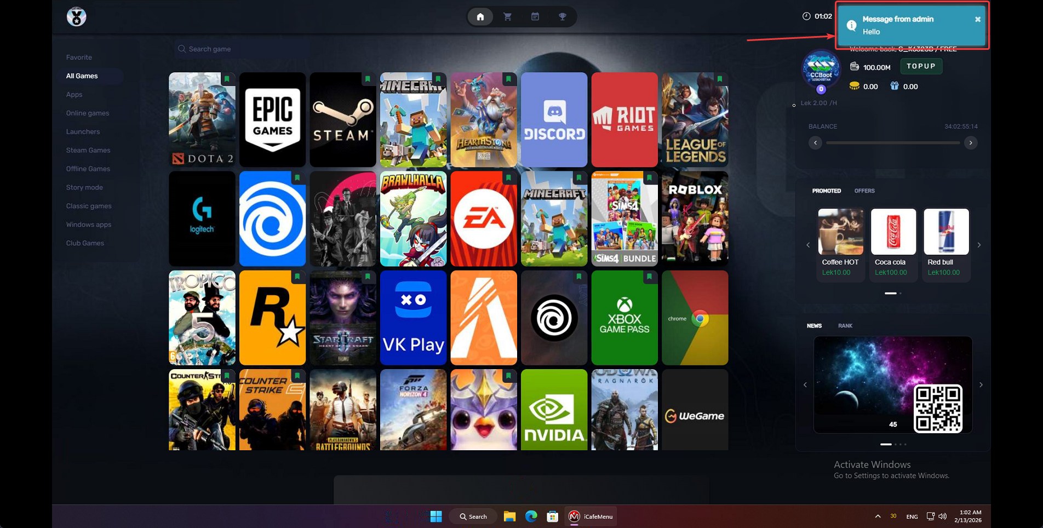The image size is (1043, 528).
Task: Switch to the Rank tab
Action: click(845, 326)
